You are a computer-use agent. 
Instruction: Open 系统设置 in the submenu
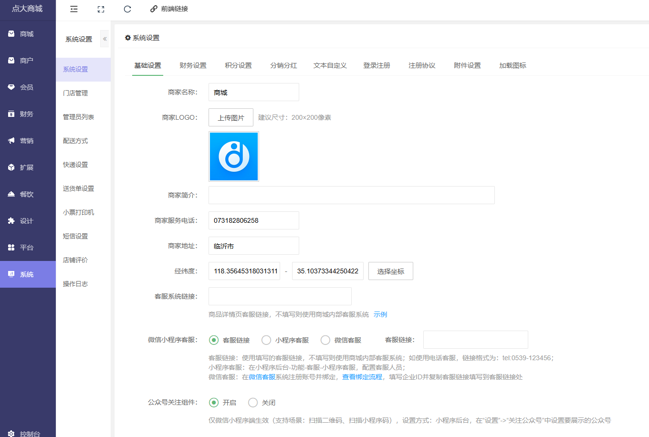pos(83,70)
